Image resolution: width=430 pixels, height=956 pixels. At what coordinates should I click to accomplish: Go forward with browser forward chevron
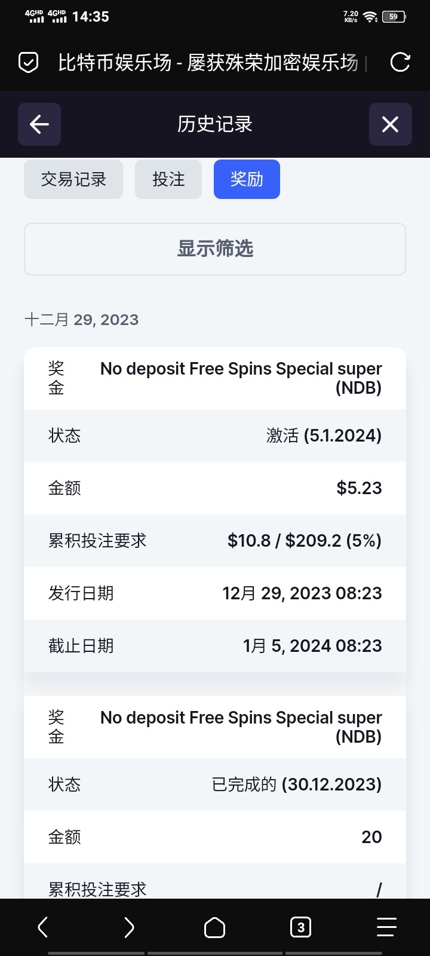click(x=129, y=927)
